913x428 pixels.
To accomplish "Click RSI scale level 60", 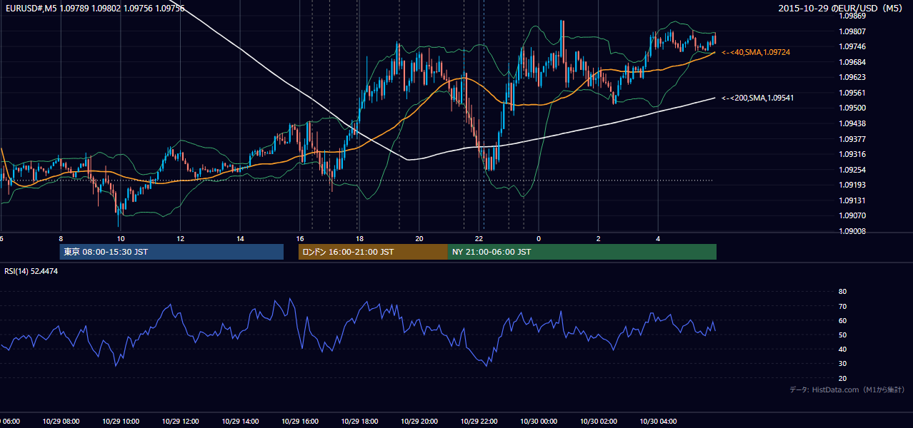I will click(843, 320).
